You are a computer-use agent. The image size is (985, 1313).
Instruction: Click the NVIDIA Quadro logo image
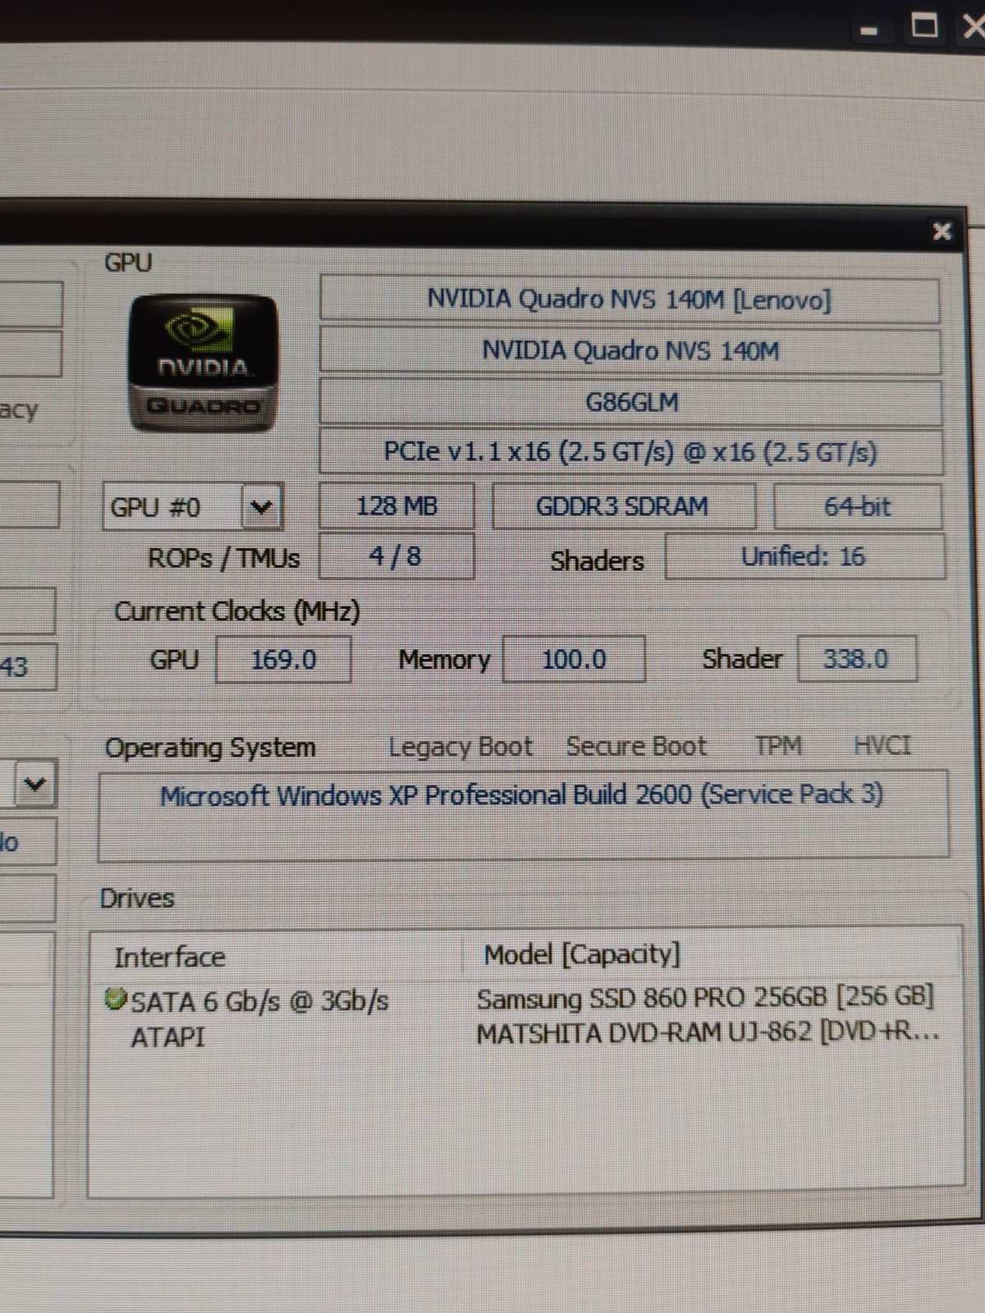203,362
